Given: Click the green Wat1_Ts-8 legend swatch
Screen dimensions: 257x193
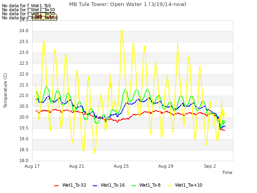Looking at the screenshot, I should coord(133,186).
